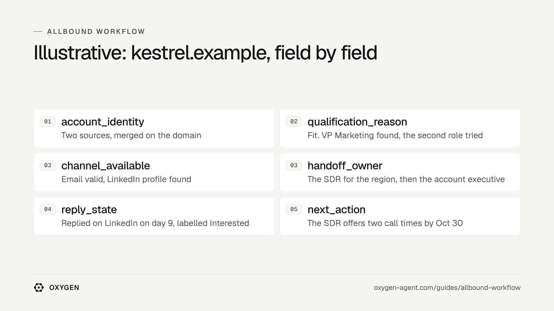The image size is (554, 311).
Task: Click the badge beside channel_available
Action: point(48,166)
